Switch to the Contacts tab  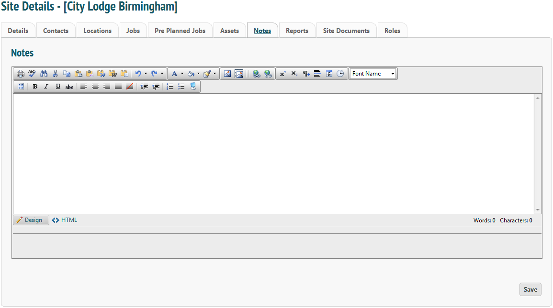[x=56, y=31]
